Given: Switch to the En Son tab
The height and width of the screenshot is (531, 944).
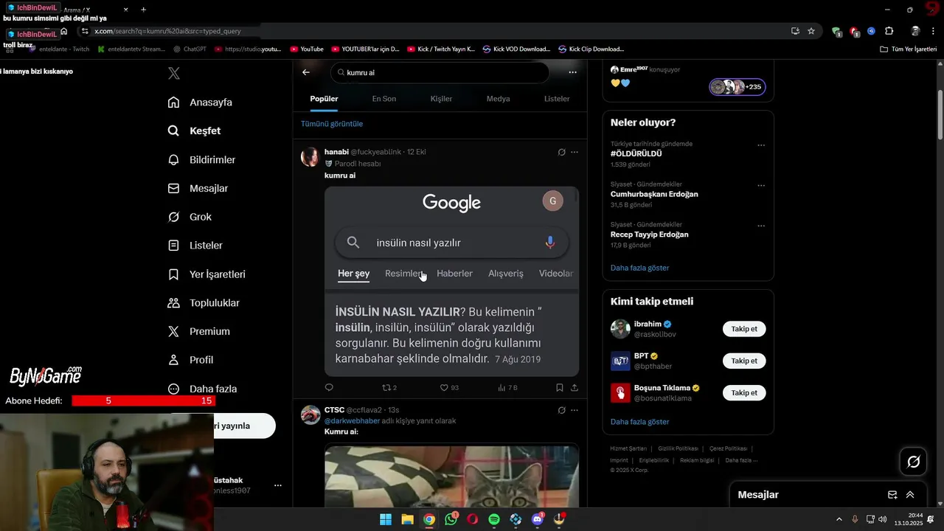Looking at the screenshot, I should [384, 99].
